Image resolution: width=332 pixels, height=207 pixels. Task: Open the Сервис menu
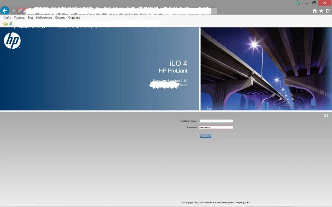tap(60, 18)
